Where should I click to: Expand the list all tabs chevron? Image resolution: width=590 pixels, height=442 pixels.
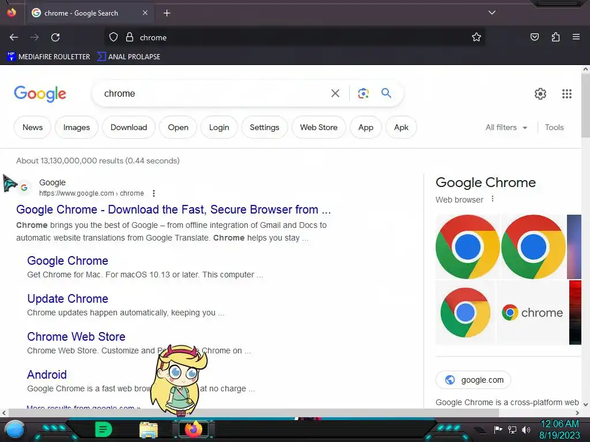(x=492, y=13)
